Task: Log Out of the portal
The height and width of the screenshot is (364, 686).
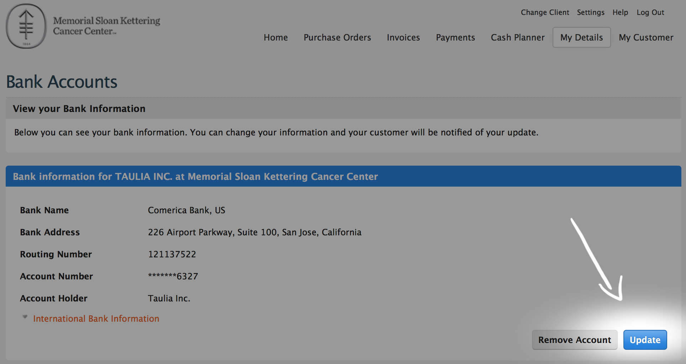Action: pyautogui.click(x=650, y=12)
